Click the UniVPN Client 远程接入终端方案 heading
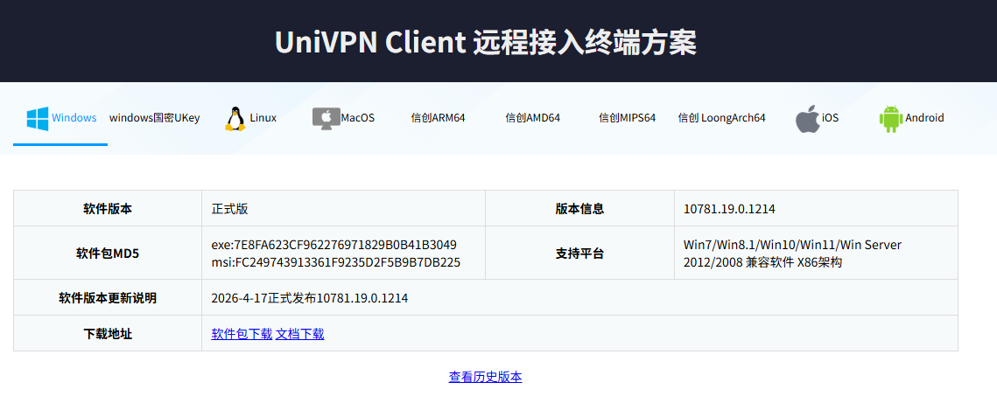The image size is (997, 410). click(x=486, y=43)
